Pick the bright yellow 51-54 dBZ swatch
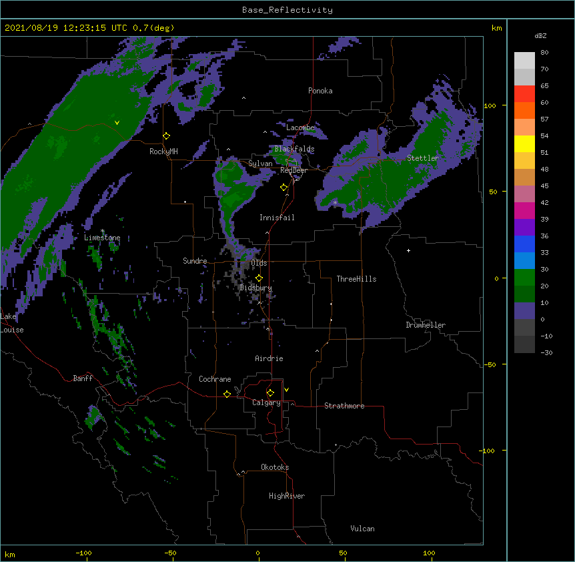Image resolution: width=575 pixels, height=562 pixels. [524, 144]
